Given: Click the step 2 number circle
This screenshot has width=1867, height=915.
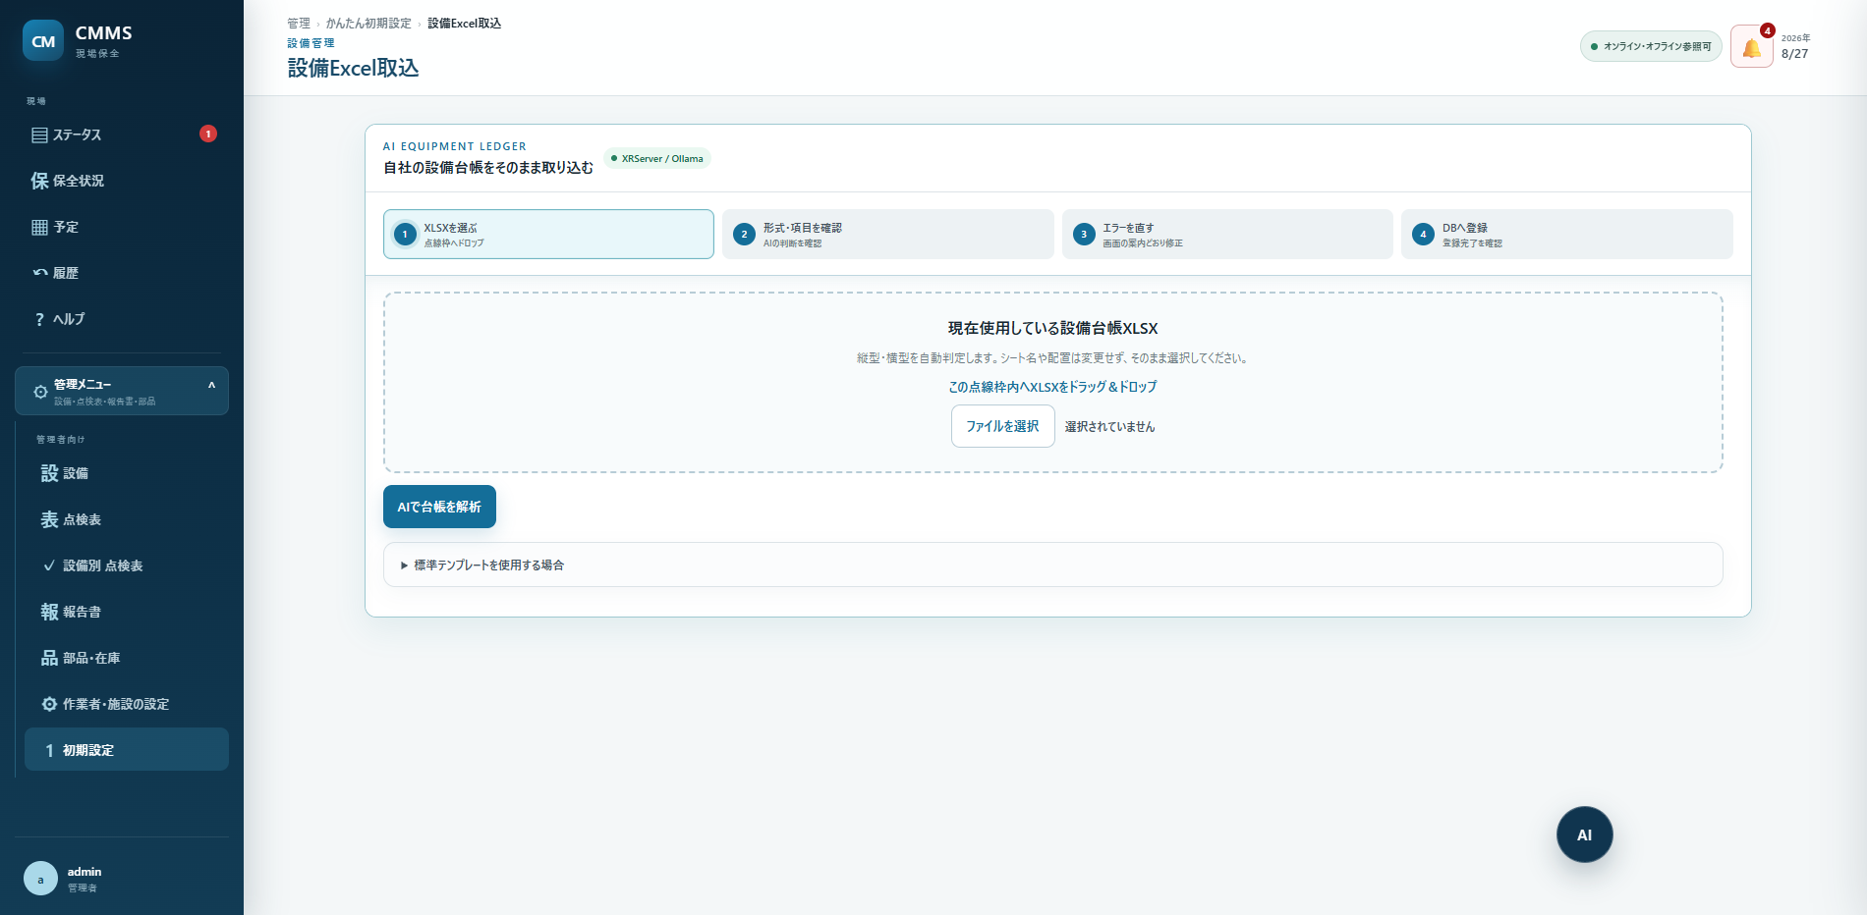Looking at the screenshot, I should point(744,234).
